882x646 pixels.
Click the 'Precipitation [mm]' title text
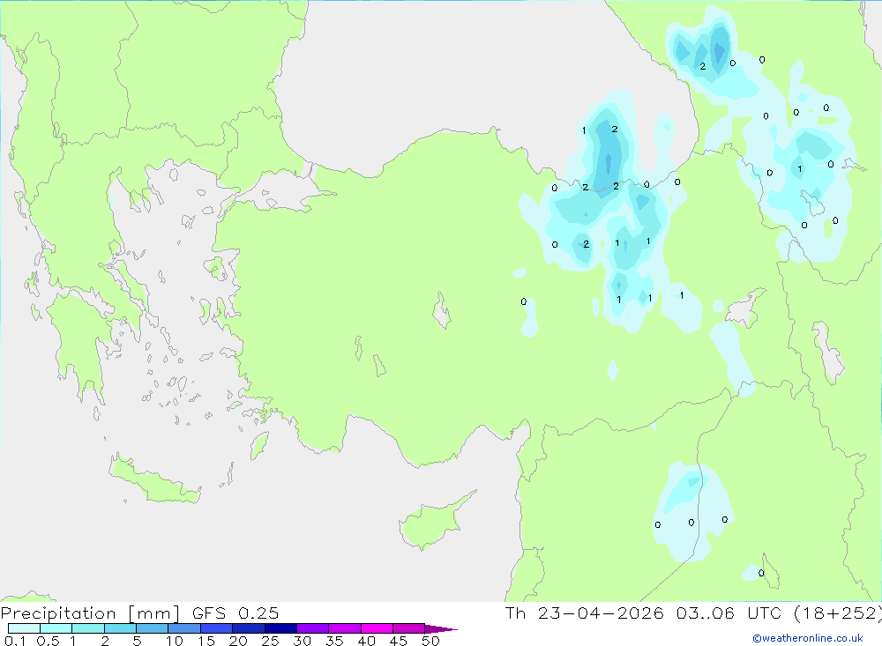tap(90, 613)
